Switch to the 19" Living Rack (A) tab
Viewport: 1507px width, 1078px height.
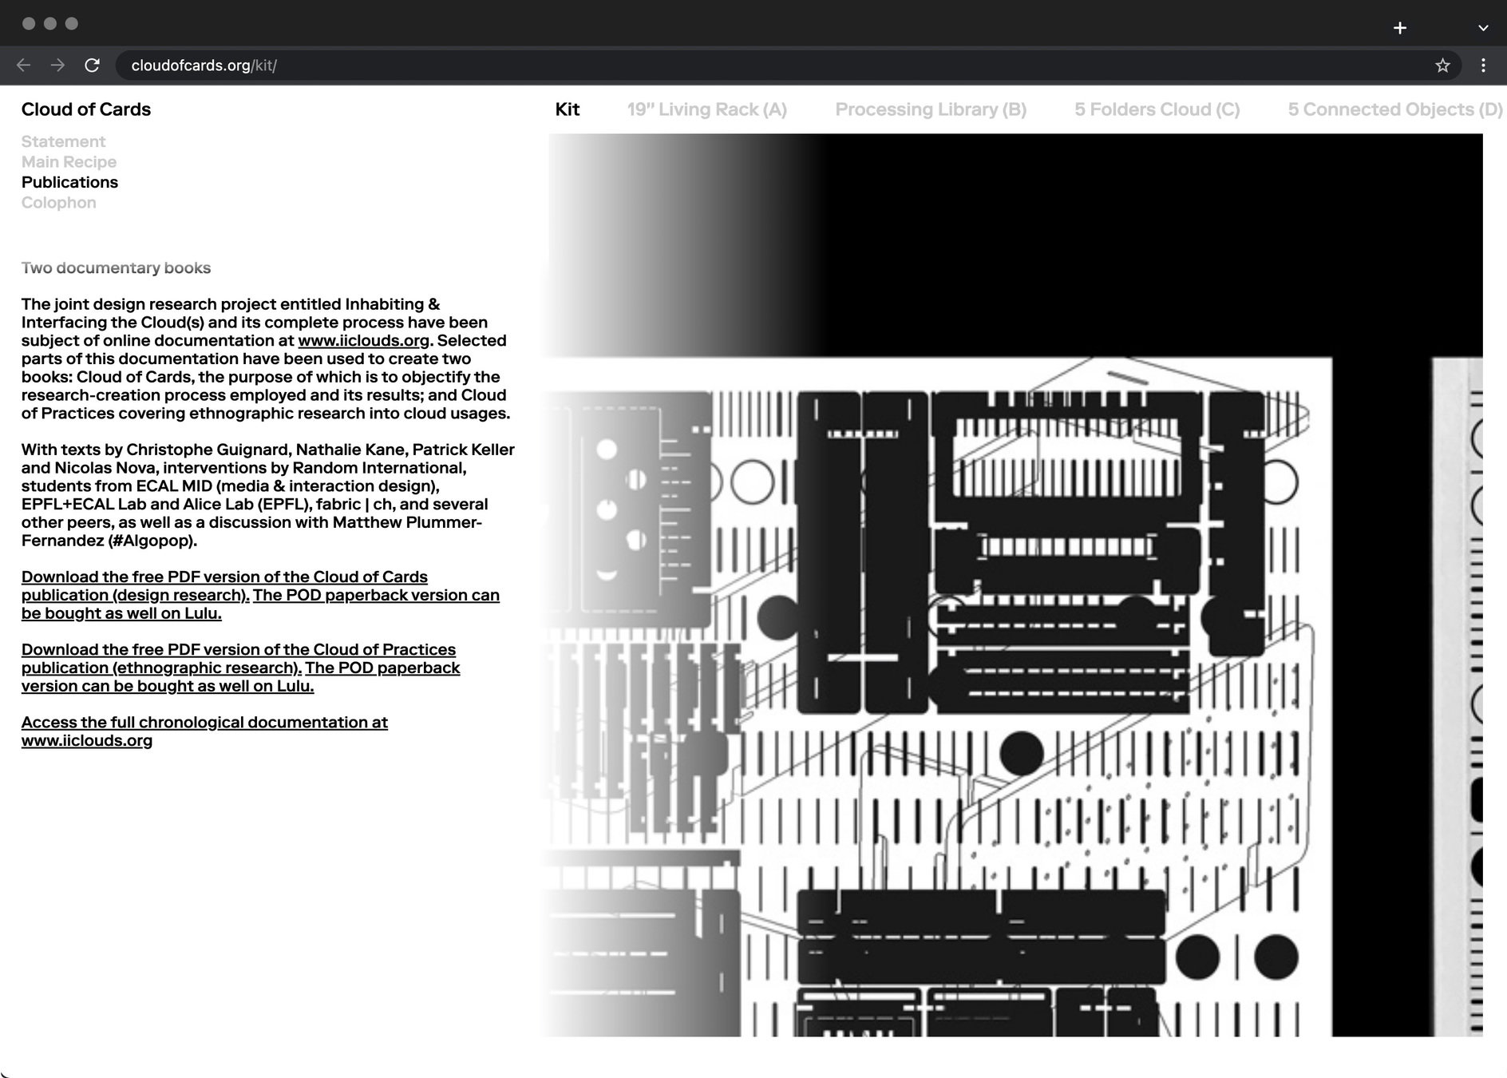click(x=706, y=109)
